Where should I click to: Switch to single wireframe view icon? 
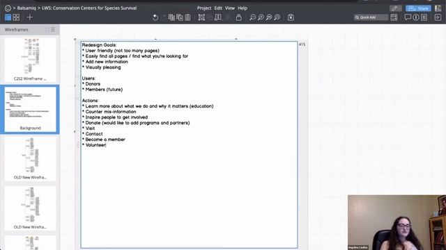coord(8,17)
